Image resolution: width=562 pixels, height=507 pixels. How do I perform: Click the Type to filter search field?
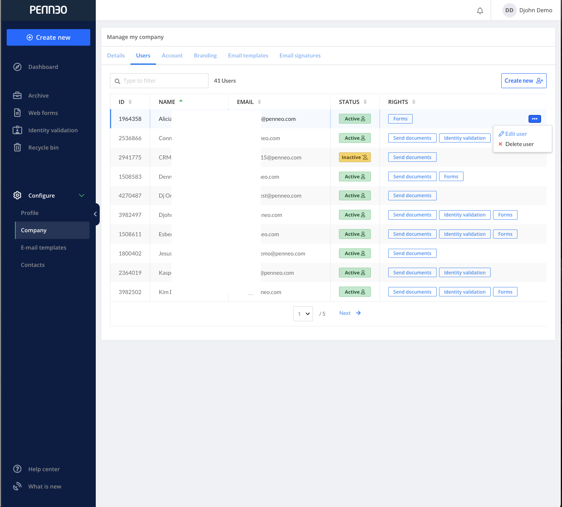159,81
